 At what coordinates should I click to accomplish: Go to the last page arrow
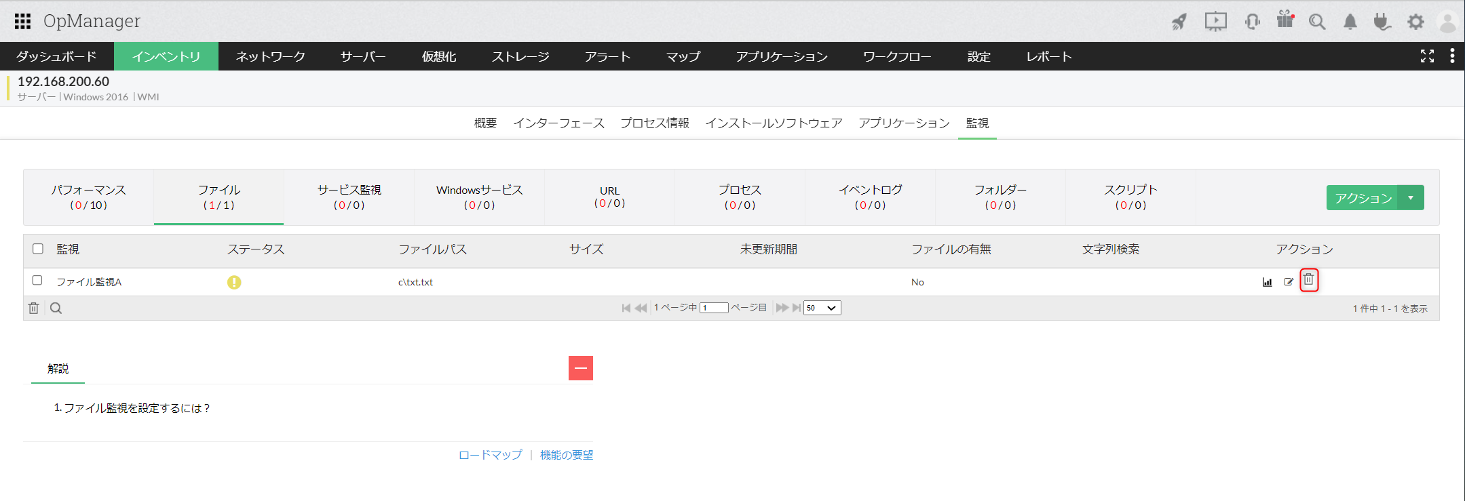(x=797, y=308)
